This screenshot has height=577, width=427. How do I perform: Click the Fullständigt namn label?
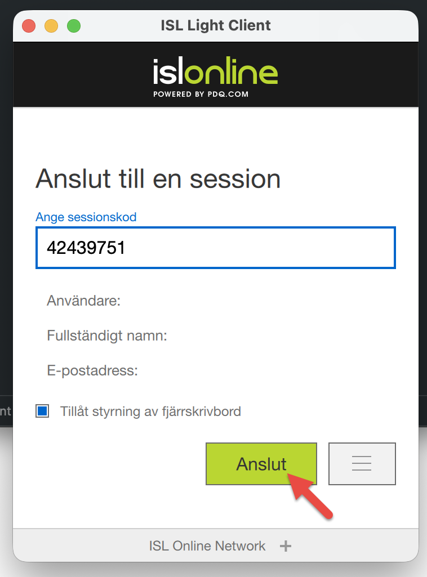(x=107, y=336)
